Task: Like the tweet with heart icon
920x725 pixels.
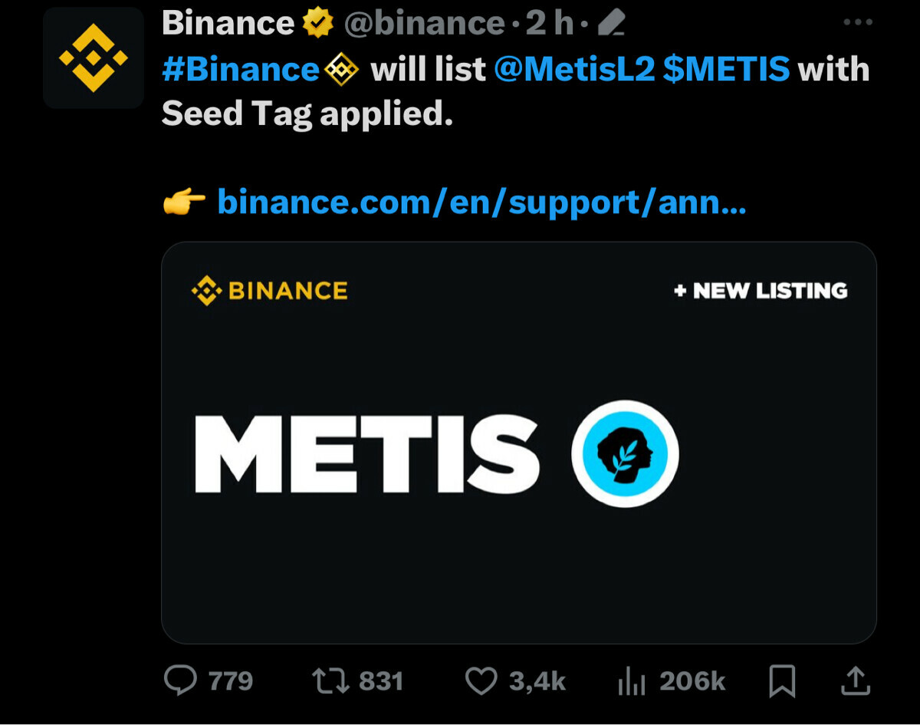Action: 481,681
